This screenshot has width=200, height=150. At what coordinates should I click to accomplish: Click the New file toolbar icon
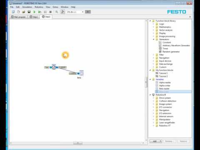(18, 12)
